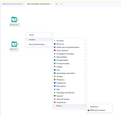Click the Preparación category icon

(x=55, y=83)
